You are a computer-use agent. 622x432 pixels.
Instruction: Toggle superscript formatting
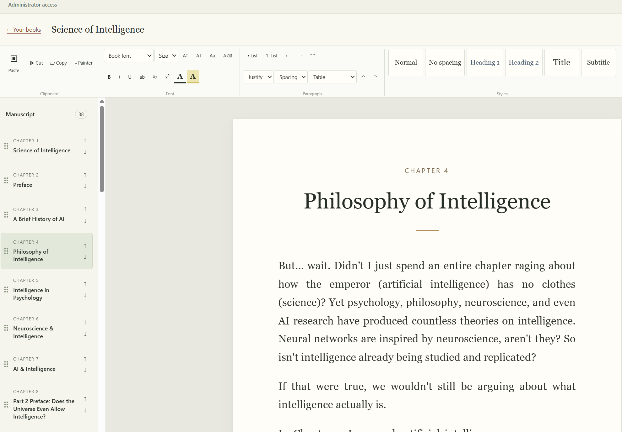click(167, 77)
